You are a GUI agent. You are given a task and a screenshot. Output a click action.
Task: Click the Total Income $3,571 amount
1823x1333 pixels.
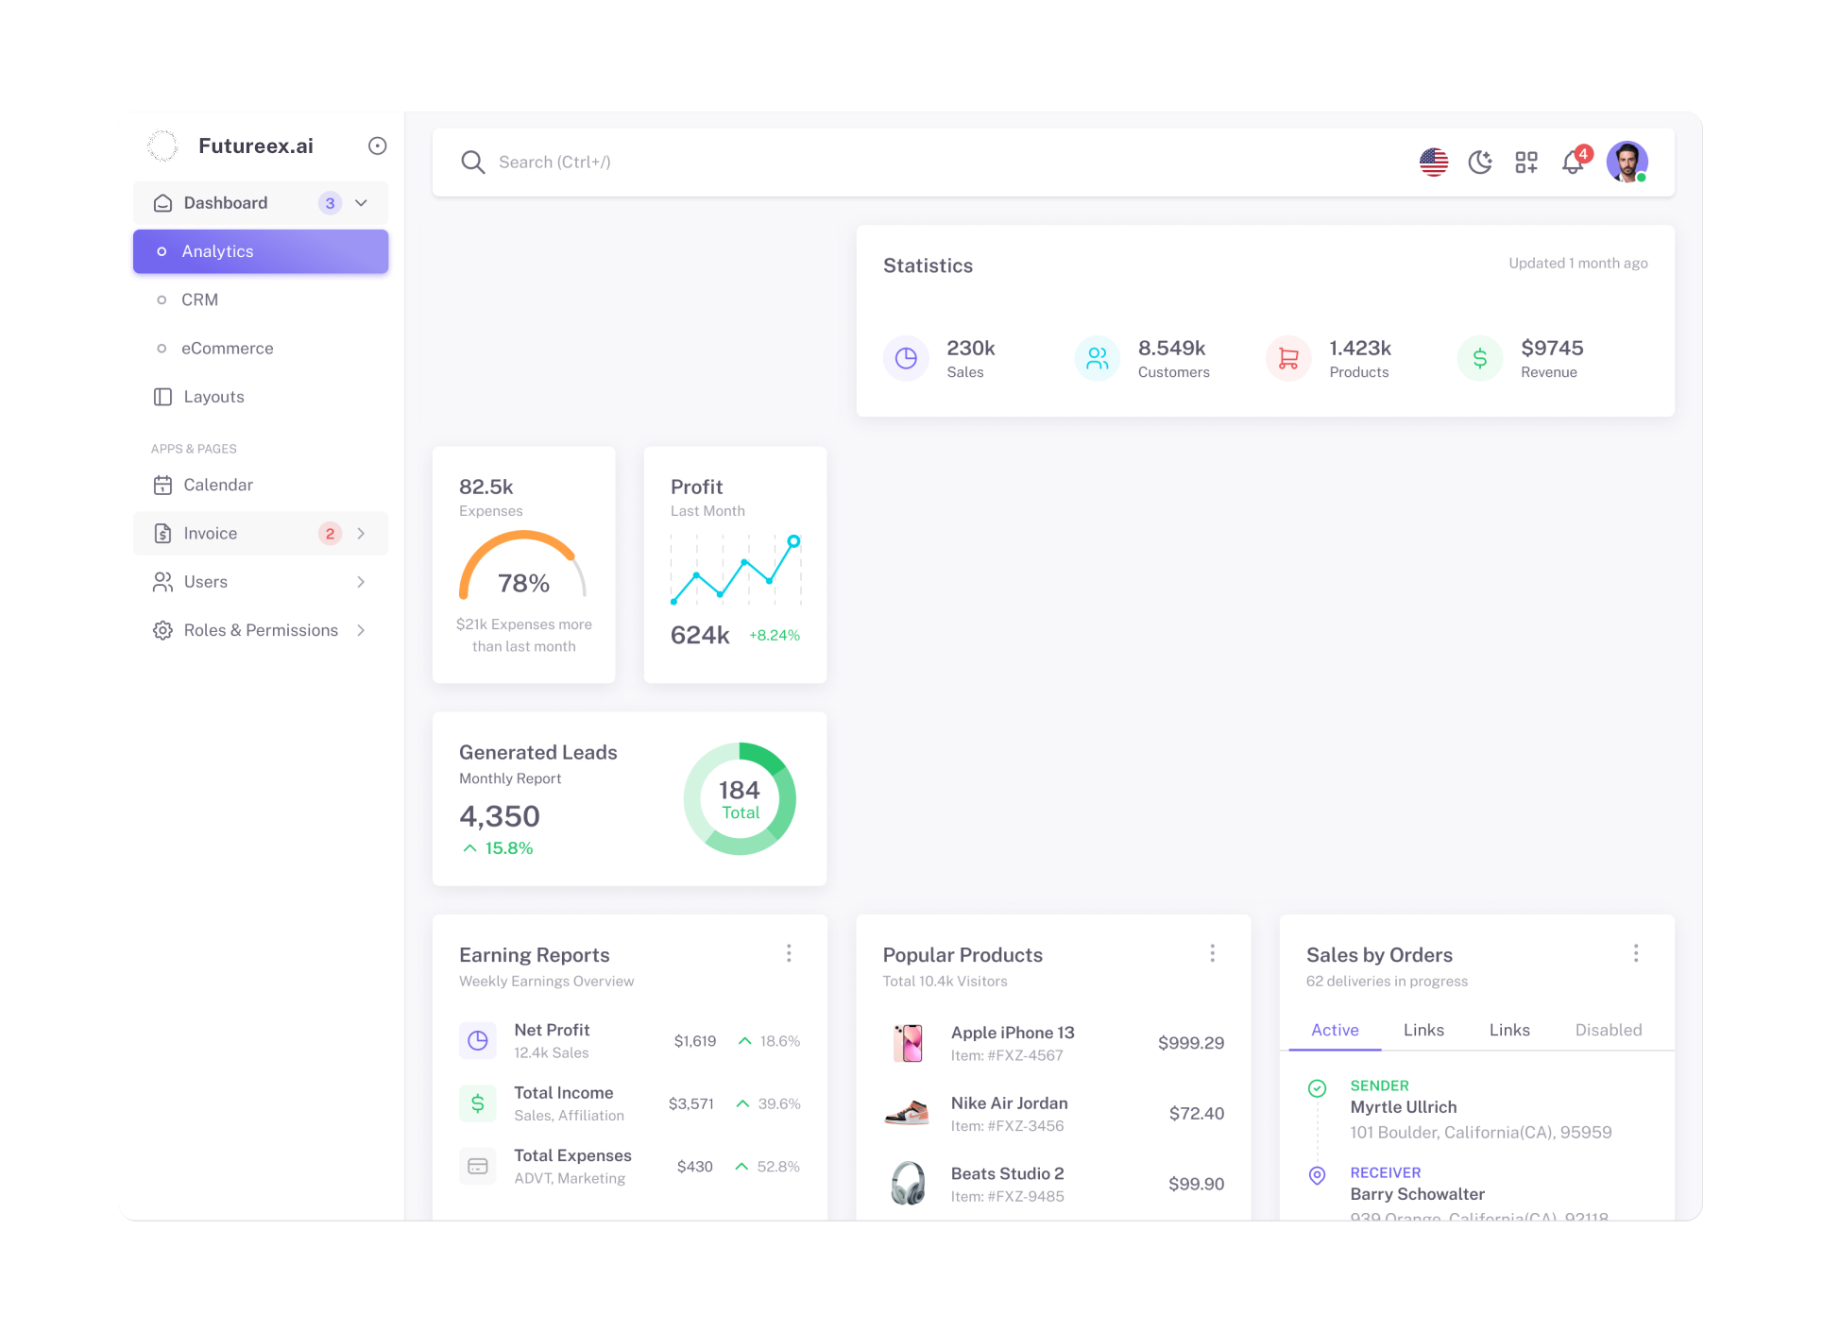[x=691, y=1103]
